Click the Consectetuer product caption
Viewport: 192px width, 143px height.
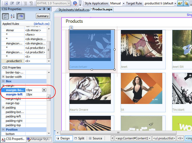click(x=78, y=67)
